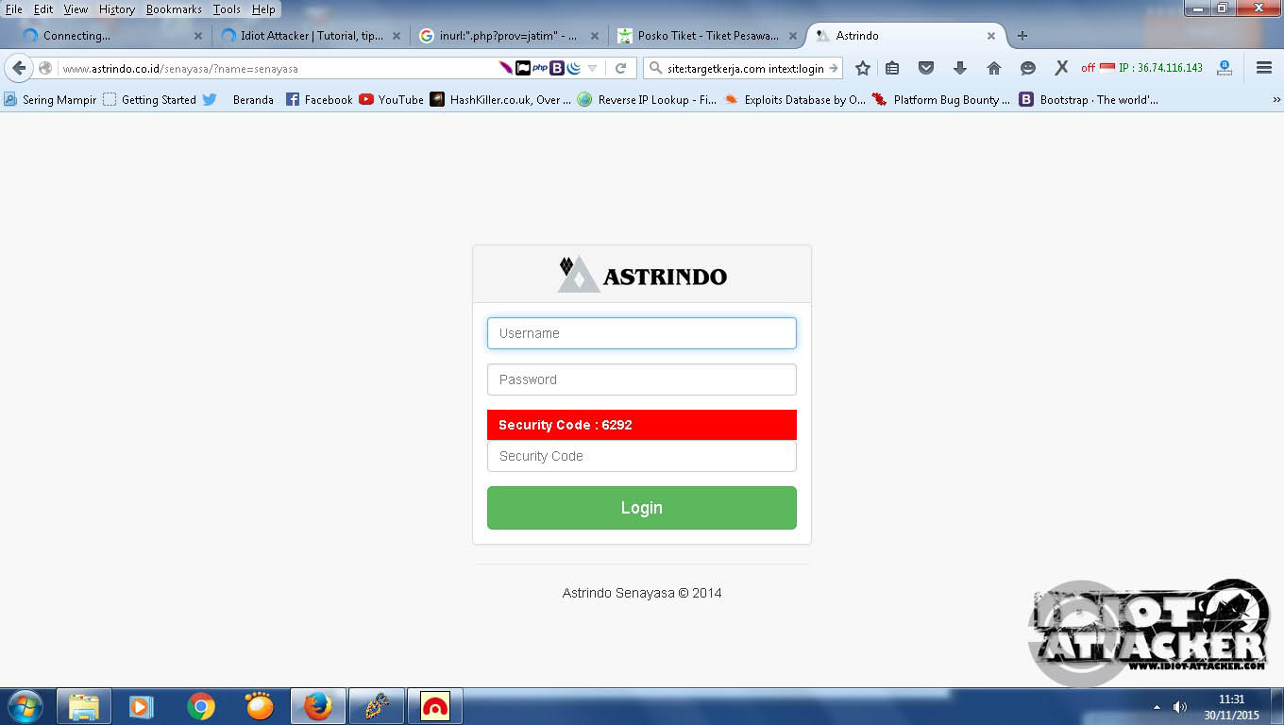Viewport: 1284px width, 725px height.
Task: Open the Firefox hamburger menu
Action: [1264, 68]
